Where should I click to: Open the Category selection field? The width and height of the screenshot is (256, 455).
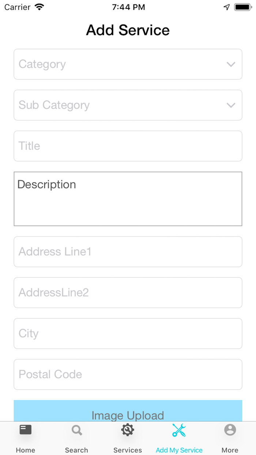(x=128, y=64)
